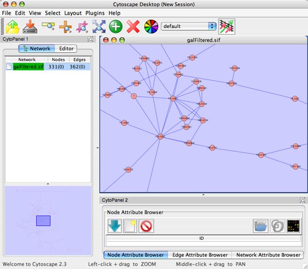The height and width of the screenshot is (269, 308).
Task: Click the galFiltered.sif window title bar
Action: [203, 40]
